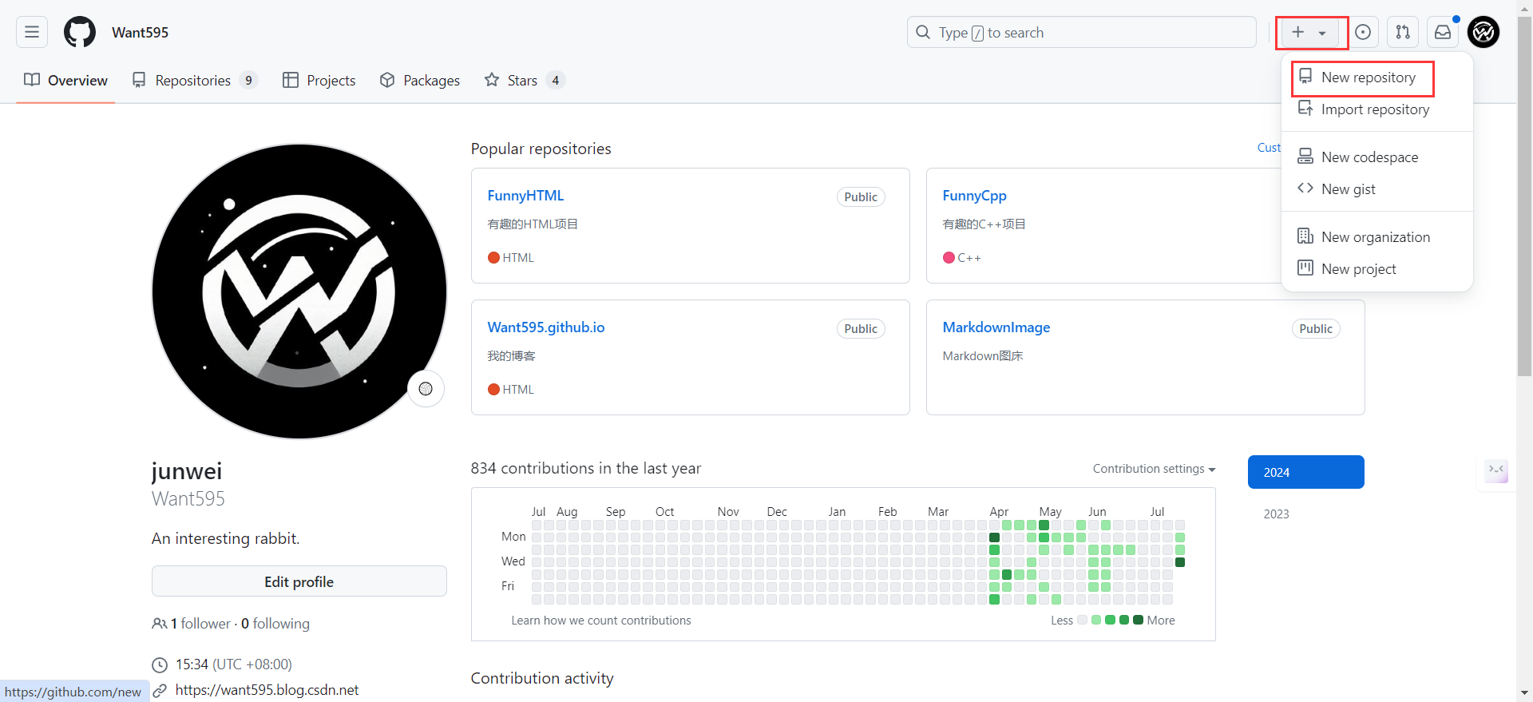This screenshot has width=1533, height=702.
Task: Click the Public badge on the MarkdownImage card
Action: point(1316,329)
